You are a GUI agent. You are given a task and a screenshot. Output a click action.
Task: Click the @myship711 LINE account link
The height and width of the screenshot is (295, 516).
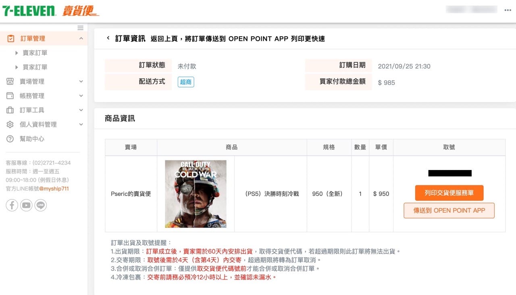click(54, 189)
